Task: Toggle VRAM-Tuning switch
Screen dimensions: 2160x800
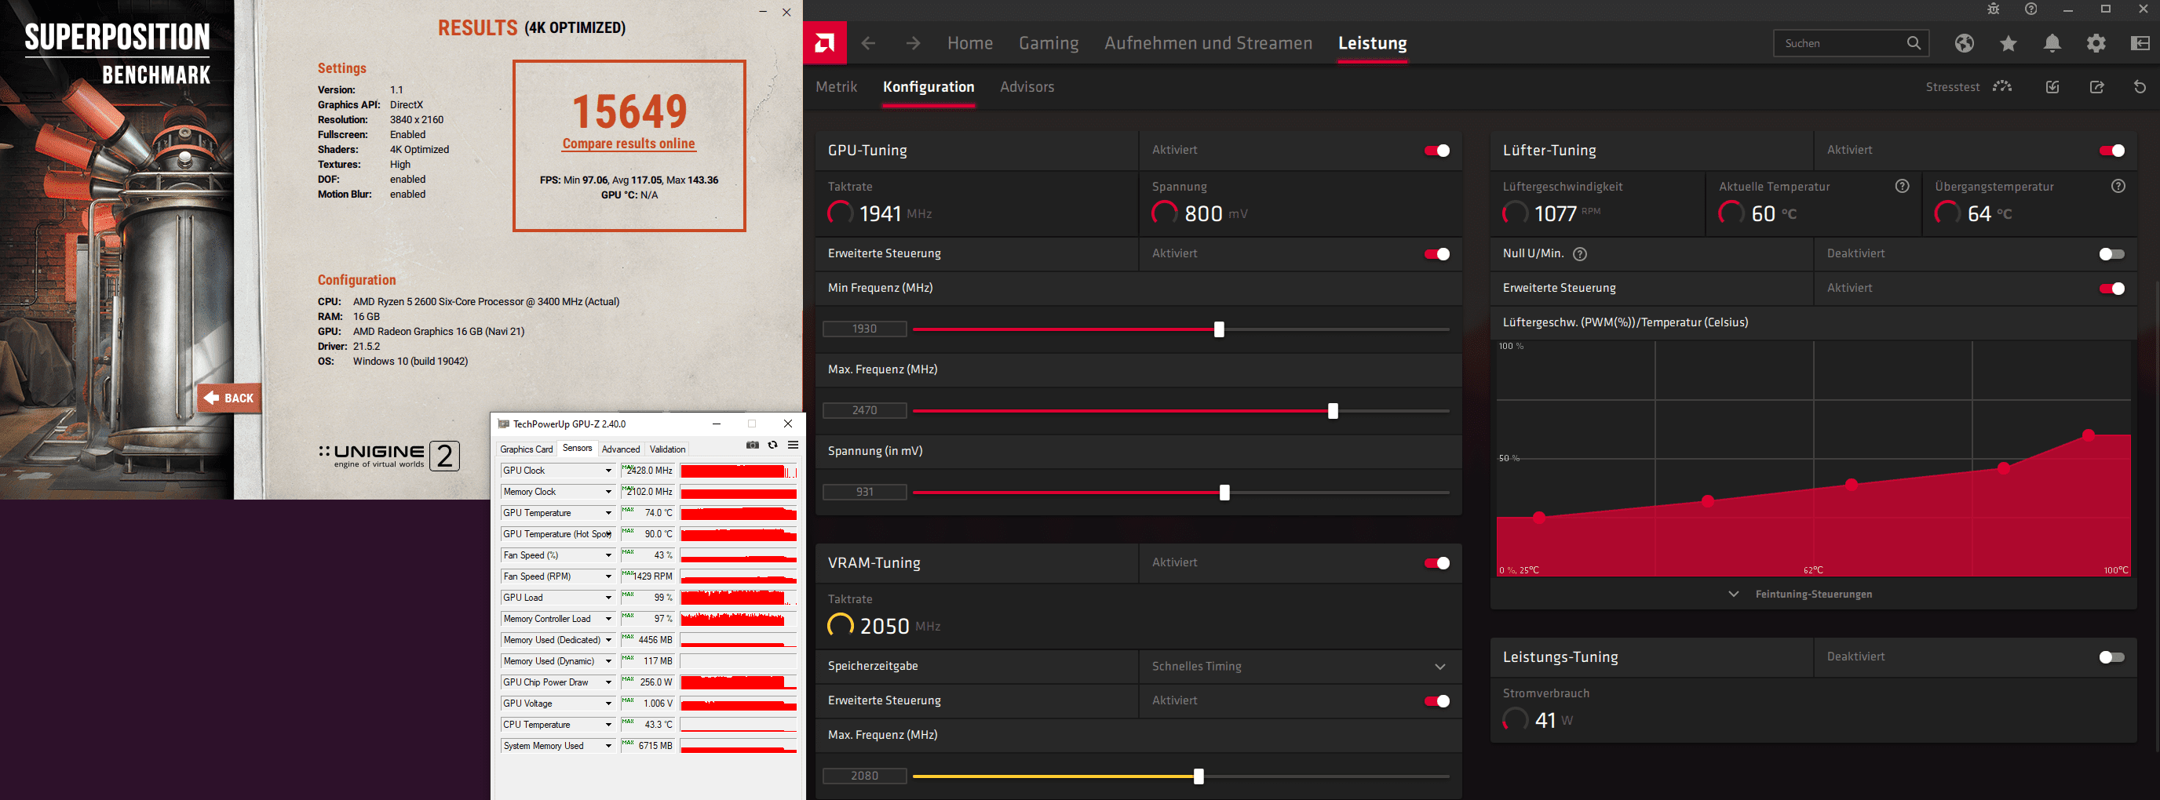Action: tap(1436, 563)
